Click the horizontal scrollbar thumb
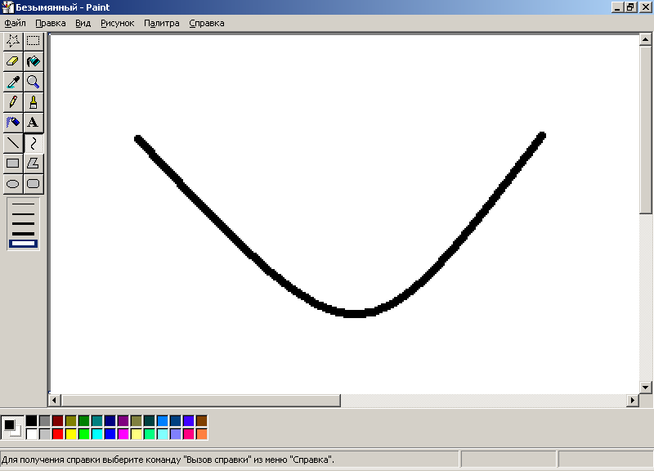654x471 pixels. point(200,401)
